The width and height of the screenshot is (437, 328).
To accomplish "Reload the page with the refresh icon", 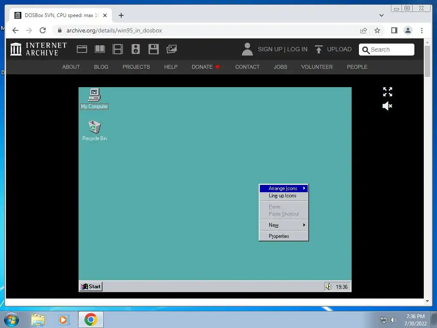I will point(43,30).
